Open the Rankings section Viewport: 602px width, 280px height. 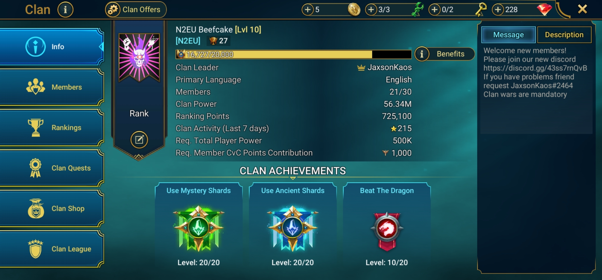tap(51, 128)
